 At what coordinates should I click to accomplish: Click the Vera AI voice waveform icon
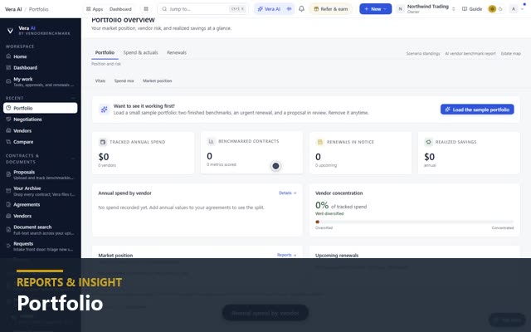pos(290,9)
